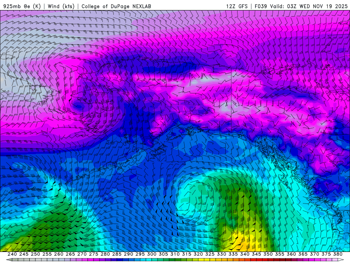Image resolution: width=350 pixels, height=262 pixels.
Task: Click the 345 value on the color scale
Action: click(256, 254)
